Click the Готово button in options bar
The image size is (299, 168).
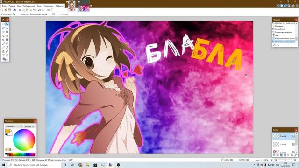tap(64, 14)
